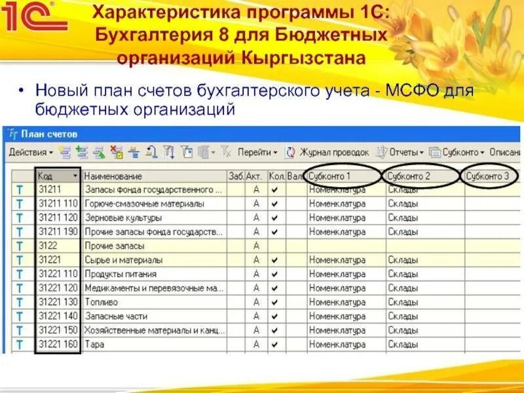Click the Субконто 3 column header
The height and width of the screenshot is (393, 524).
[x=493, y=176]
